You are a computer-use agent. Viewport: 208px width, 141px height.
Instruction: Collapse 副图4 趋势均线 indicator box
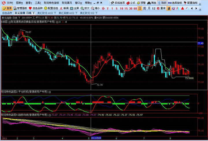[x=50, y=115]
